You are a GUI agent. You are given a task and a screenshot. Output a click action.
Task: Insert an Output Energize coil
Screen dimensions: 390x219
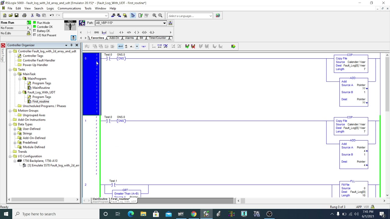[136, 32]
